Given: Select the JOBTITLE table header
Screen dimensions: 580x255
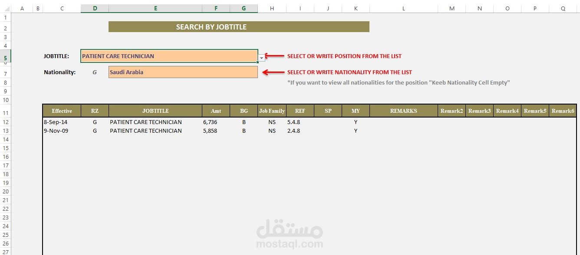Looking at the screenshot, I should 155,111.
